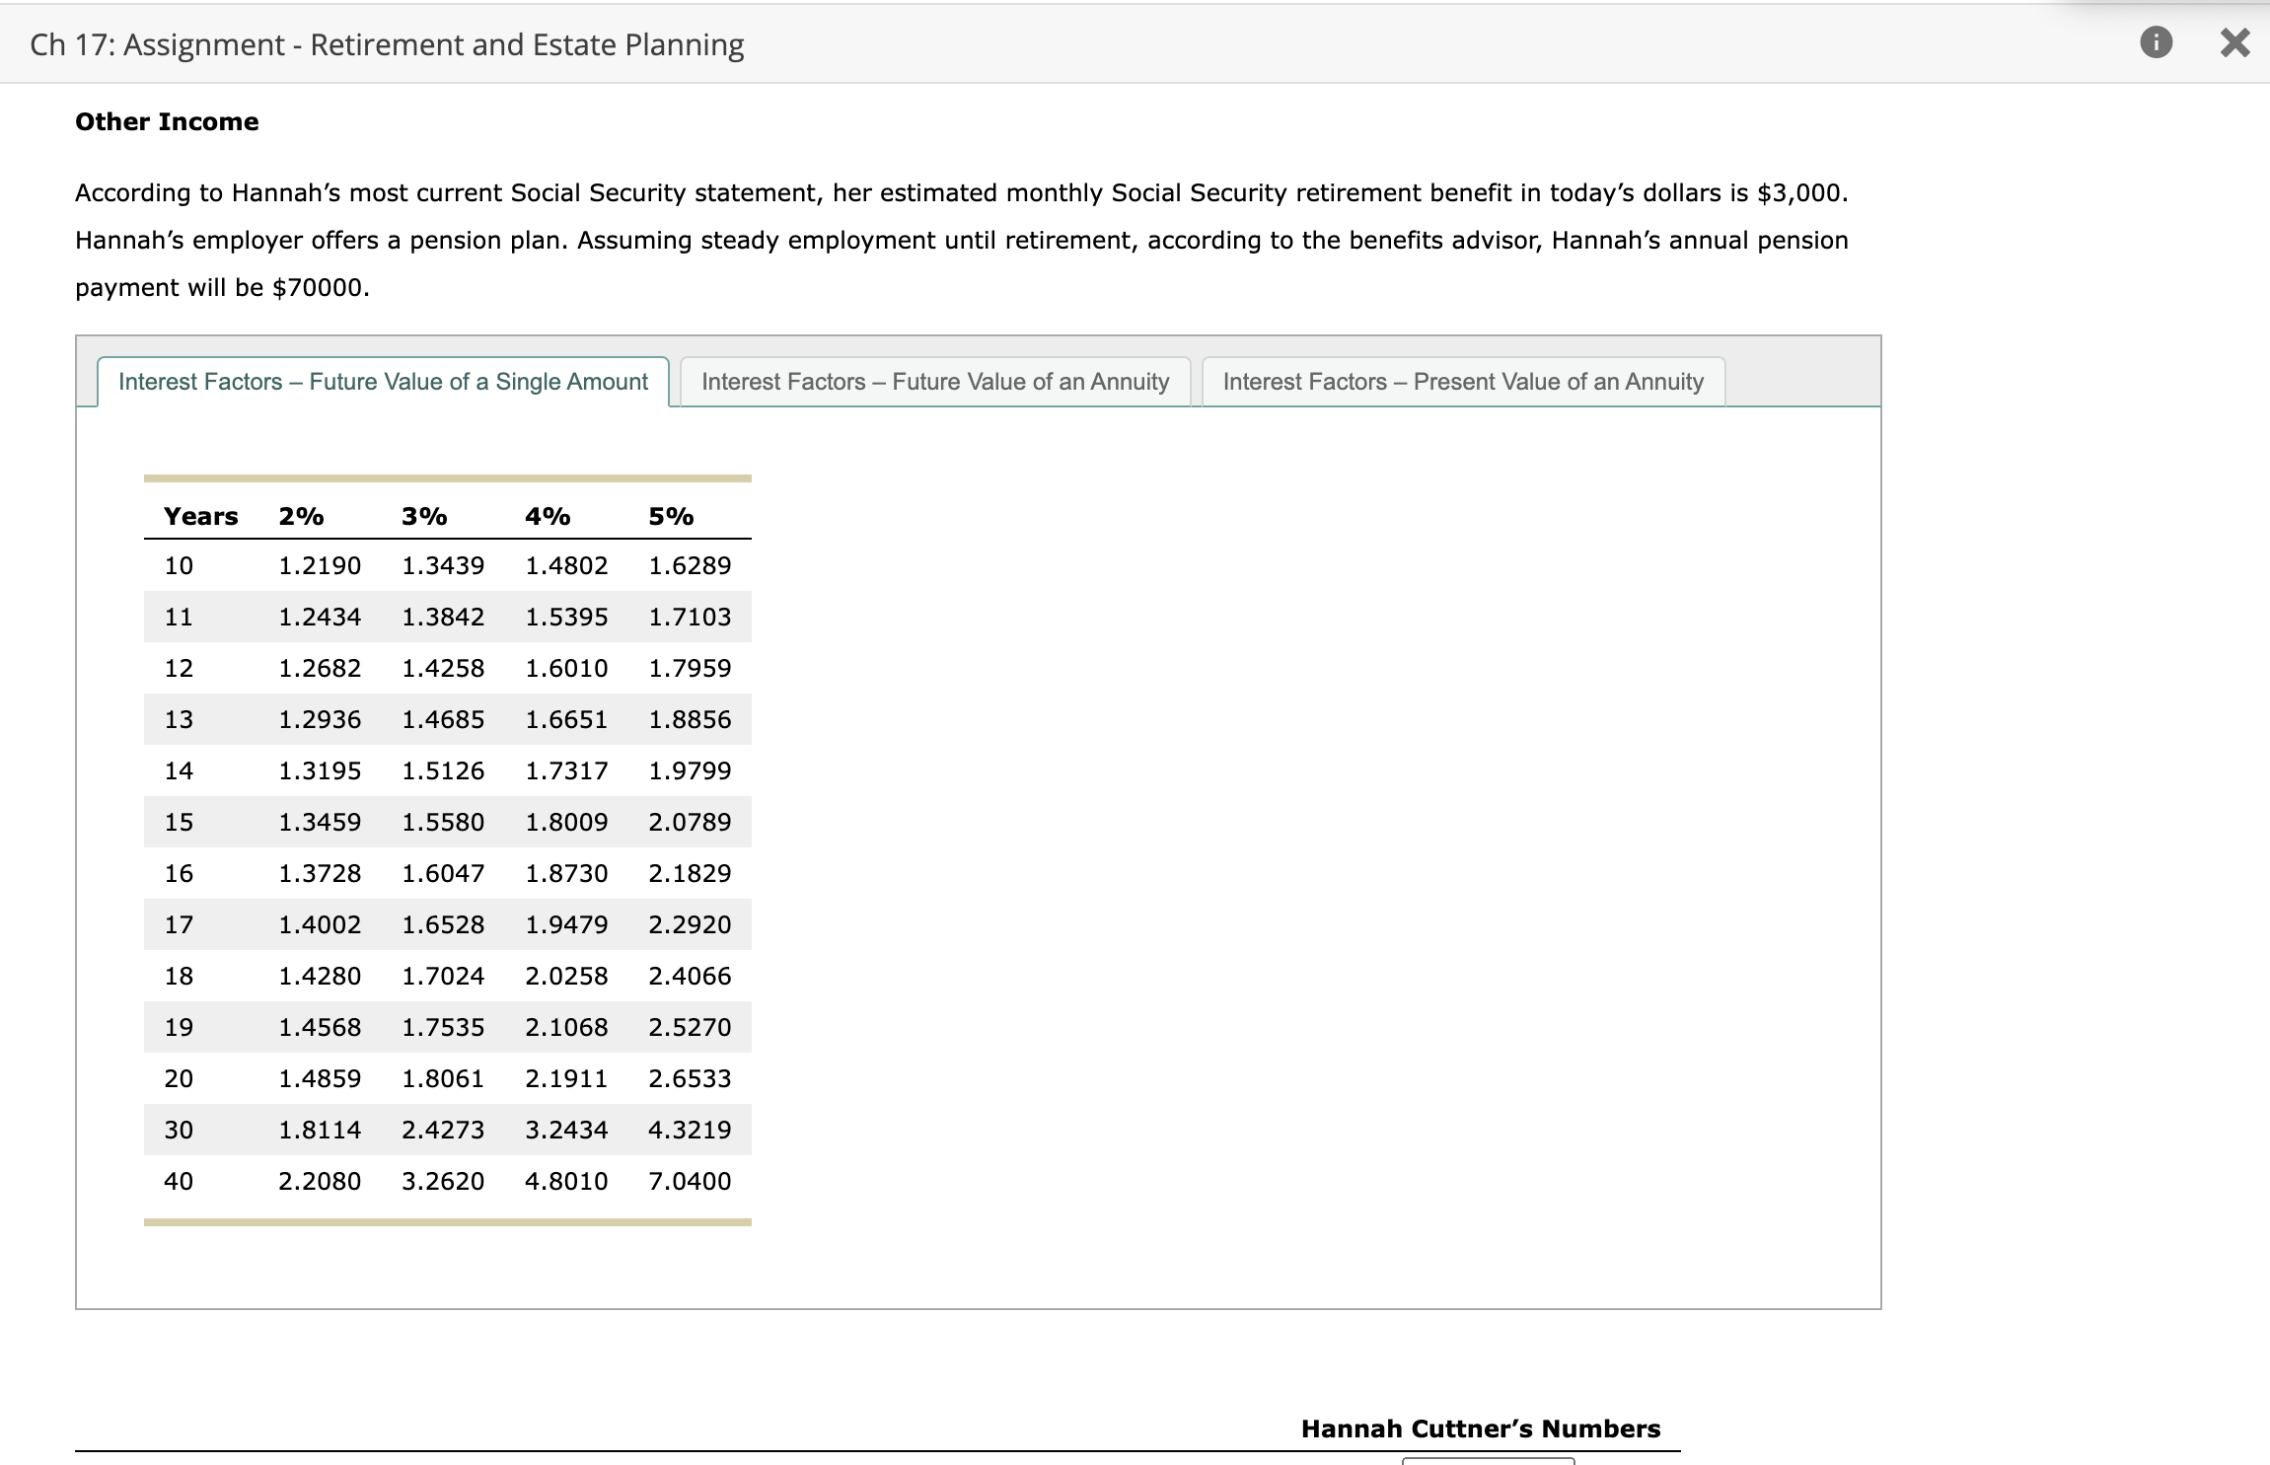The width and height of the screenshot is (2270, 1465).
Task: Select Future Value of a Single Amount tab
Action: [383, 382]
